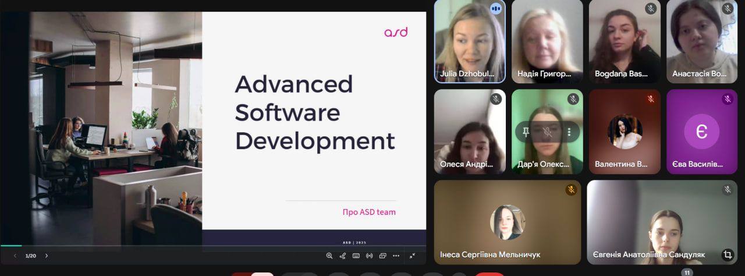This screenshot has height=276, width=745.
Task: Mute Дар'я Олекс... via hover microphone
Action: pyautogui.click(x=547, y=132)
